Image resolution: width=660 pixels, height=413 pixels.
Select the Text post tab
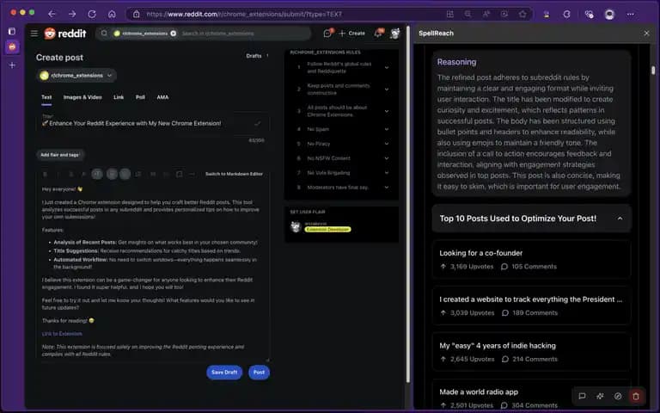pos(46,97)
